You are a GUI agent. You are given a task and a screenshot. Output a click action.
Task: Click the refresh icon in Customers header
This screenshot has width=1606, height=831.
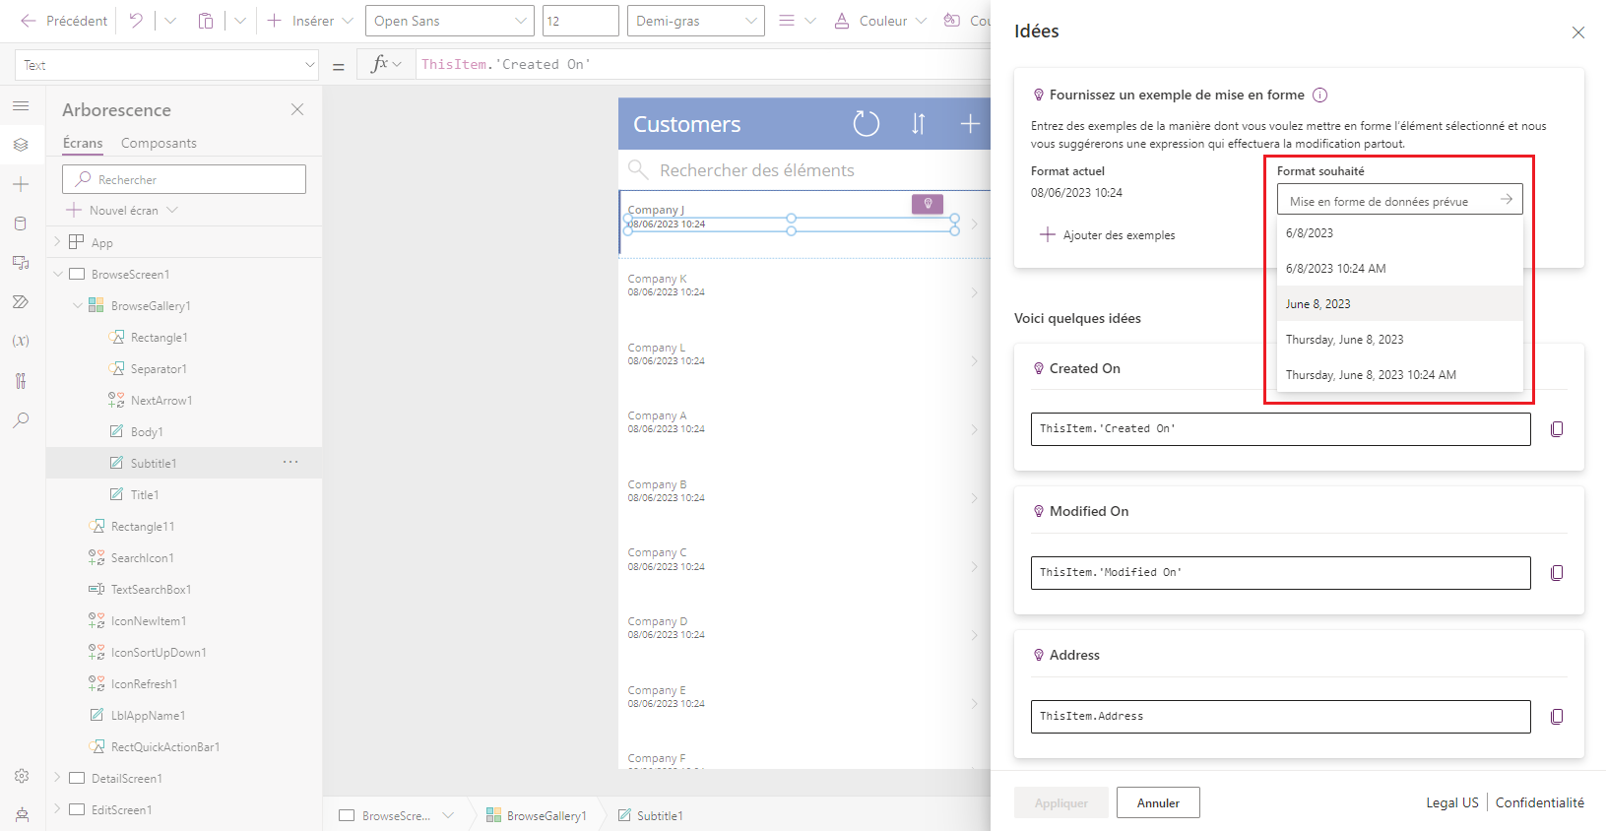(866, 124)
